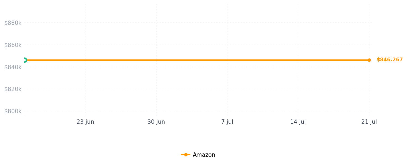Select the 14 jul date label
407x164 pixels.
coord(298,122)
